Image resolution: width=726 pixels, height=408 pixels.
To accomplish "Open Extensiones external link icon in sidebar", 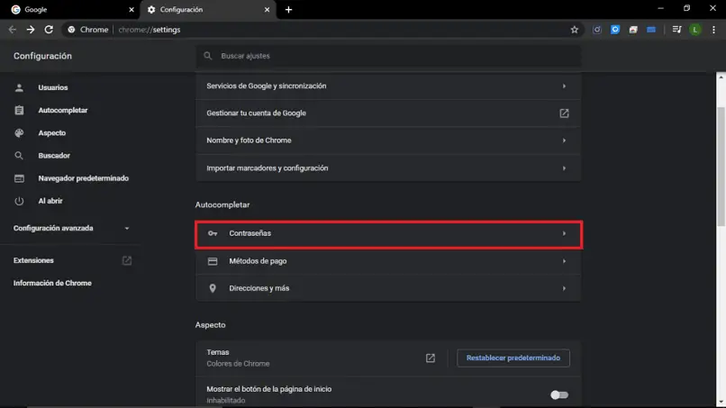I will [x=126, y=260].
